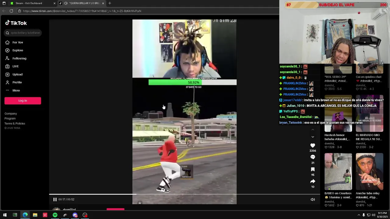Open Spotify from the taskbar

click(x=55, y=215)
